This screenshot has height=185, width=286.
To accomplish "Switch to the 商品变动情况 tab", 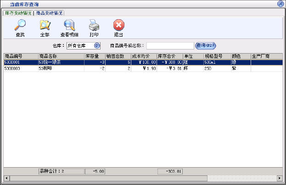I will pyautogui.click(x=50, y=13).
